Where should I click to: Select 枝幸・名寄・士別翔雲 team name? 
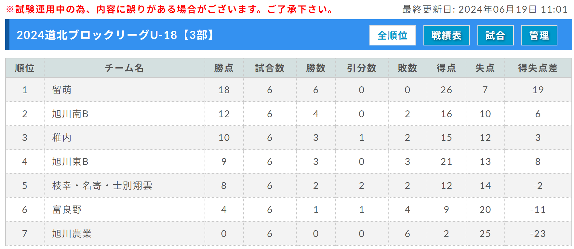tap(102, 186)
